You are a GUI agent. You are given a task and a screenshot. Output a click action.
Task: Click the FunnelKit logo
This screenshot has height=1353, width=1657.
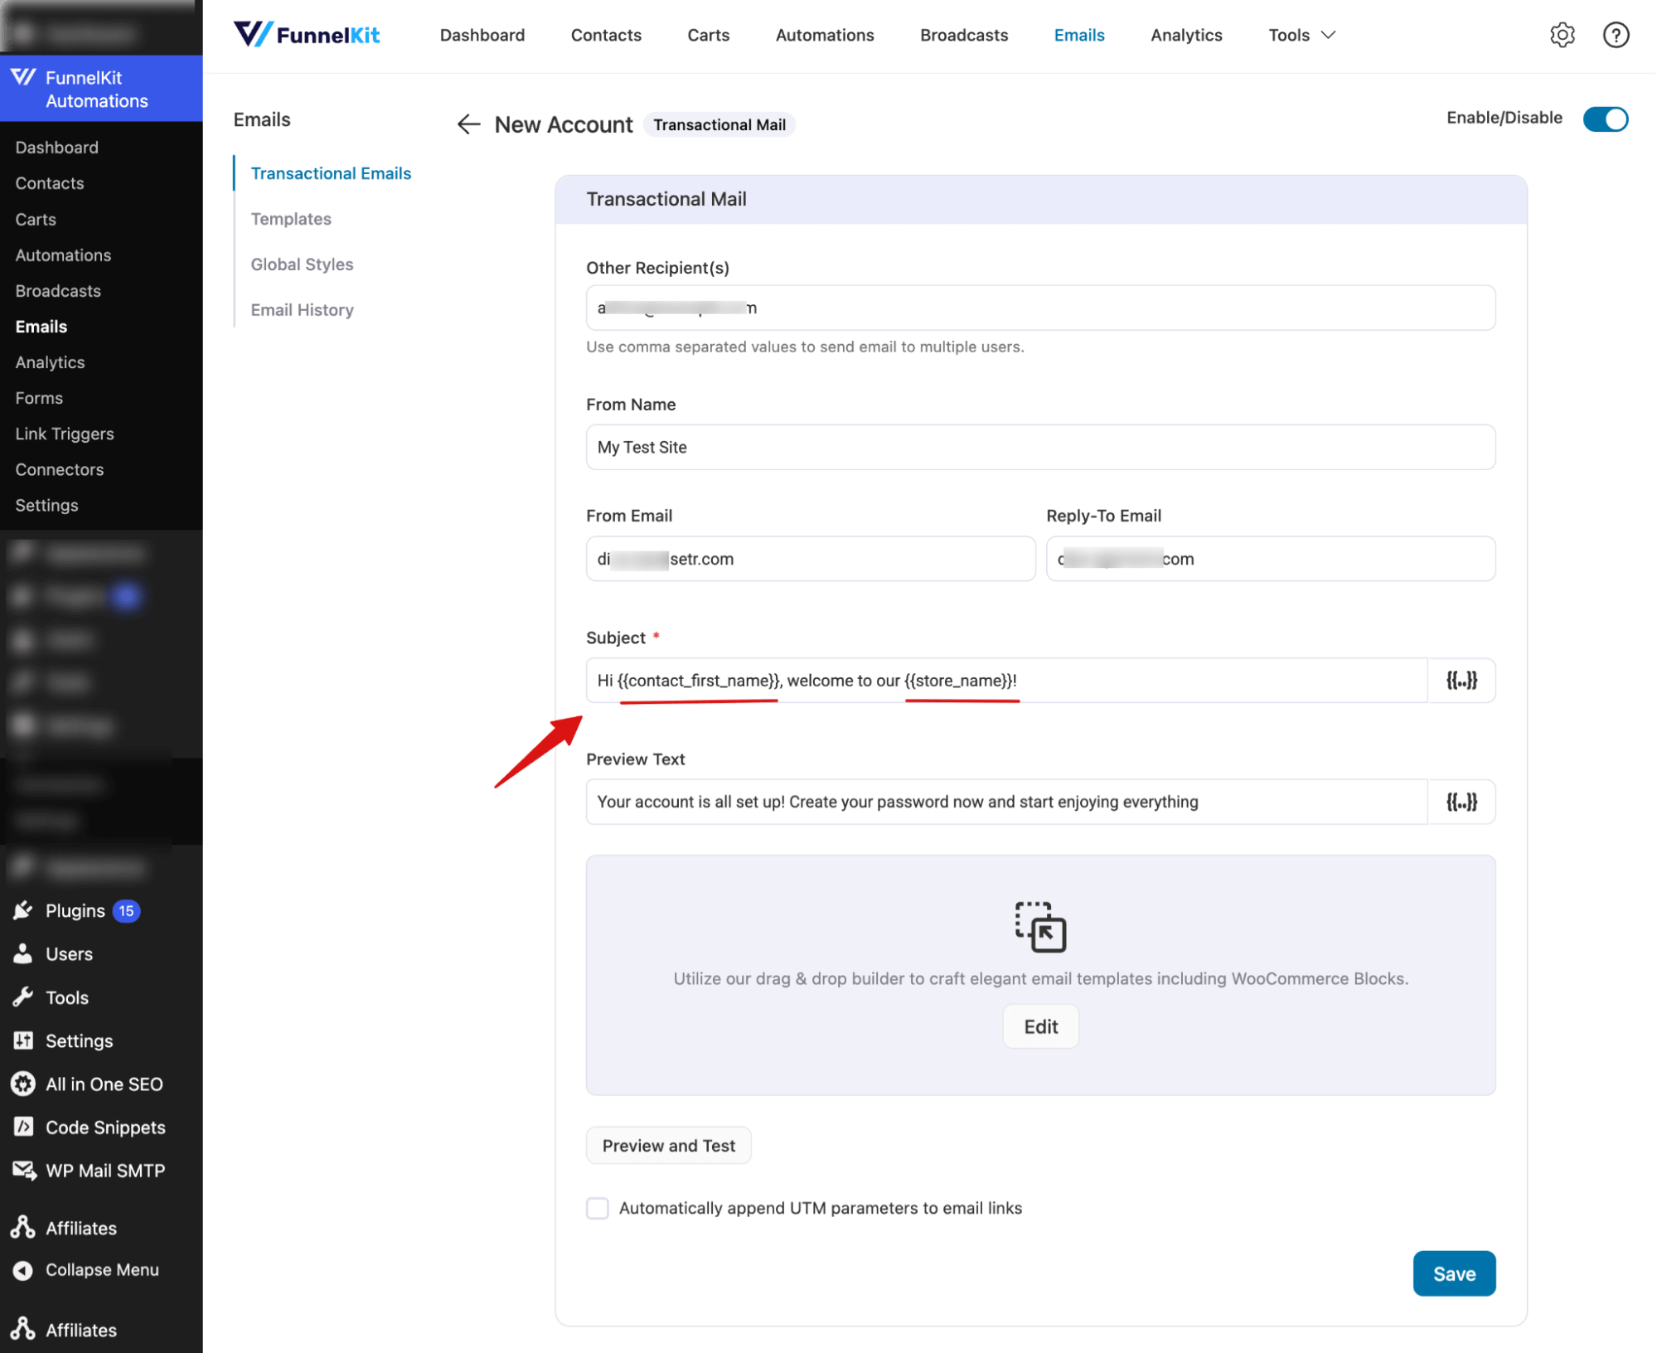(306, 34)
